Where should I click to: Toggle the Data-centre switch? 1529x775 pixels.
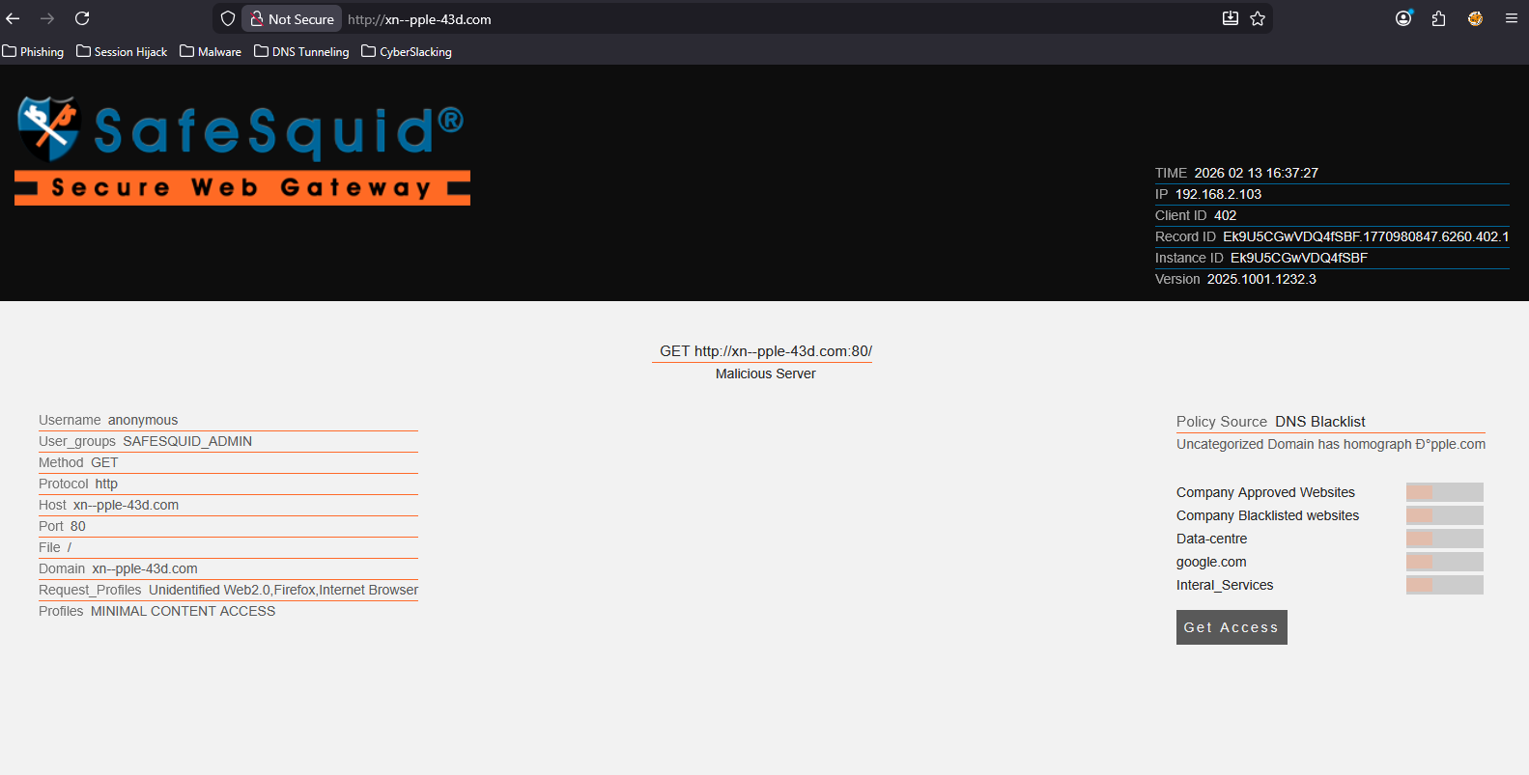[1444, 539]
